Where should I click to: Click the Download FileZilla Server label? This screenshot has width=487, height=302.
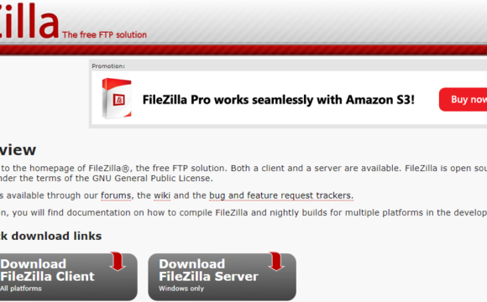click(x=208, y=270)
